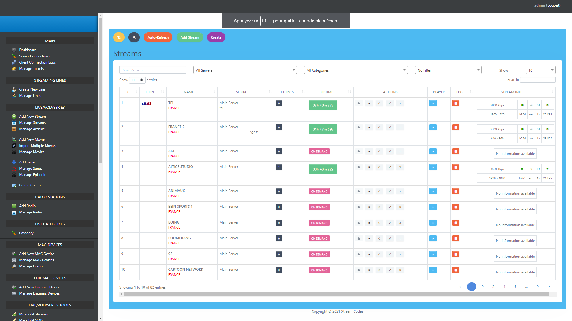Click the Logout link
The width and height of the screenshot is (572, 321).
coord(553,5)
